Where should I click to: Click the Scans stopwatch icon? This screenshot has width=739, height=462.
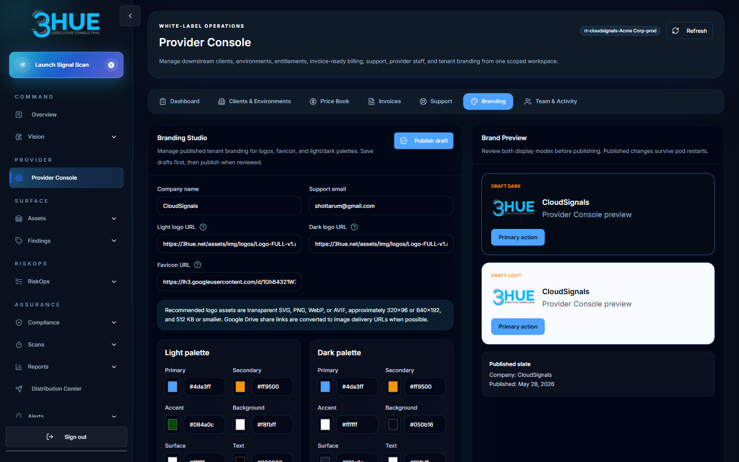pyautogui.click(x=19, y=344)
